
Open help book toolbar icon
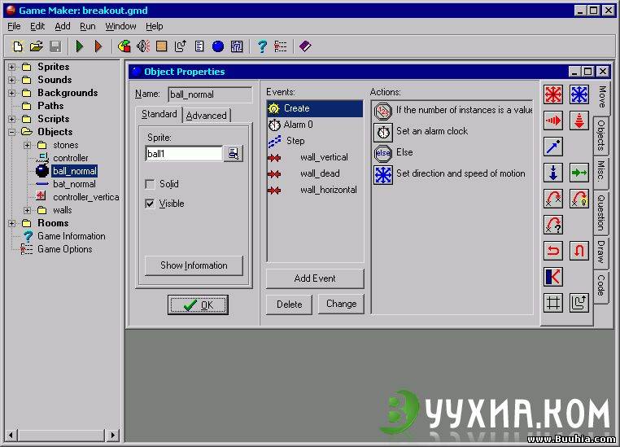pos(305,46)
